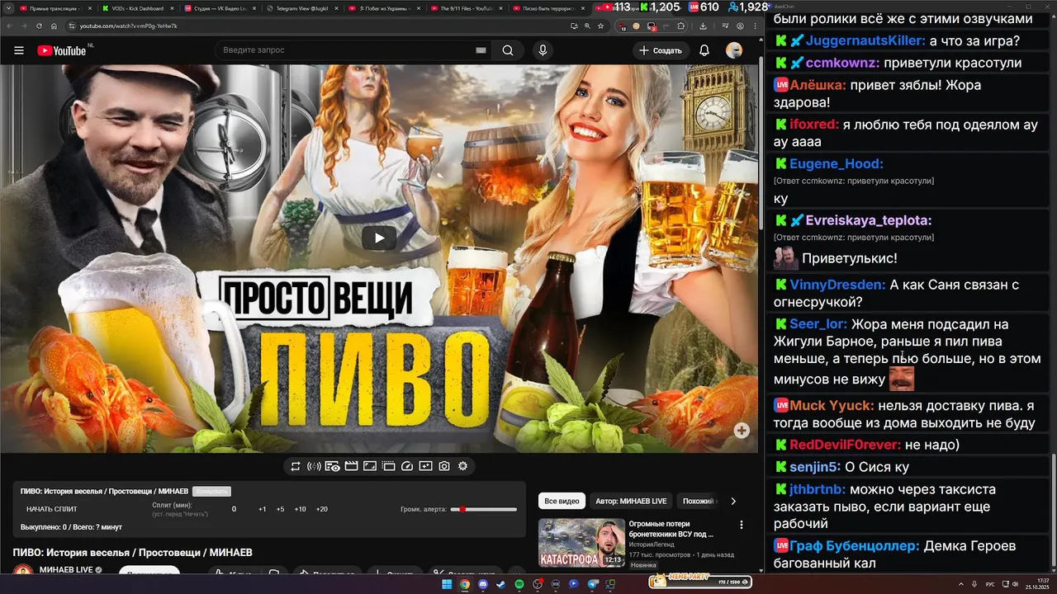
Task: Click the Создать create button
Action: pyautogui.click(x=661, y=50)
